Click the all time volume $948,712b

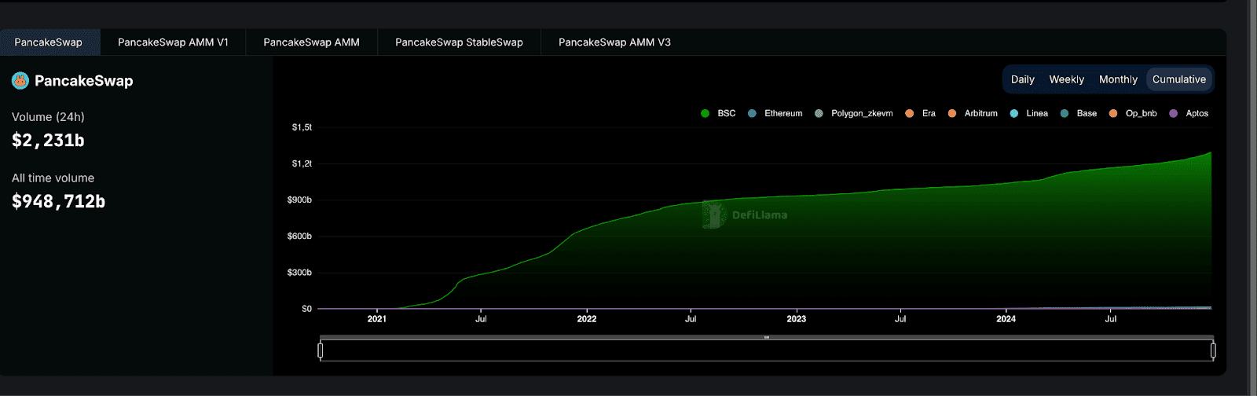(58, 202)
